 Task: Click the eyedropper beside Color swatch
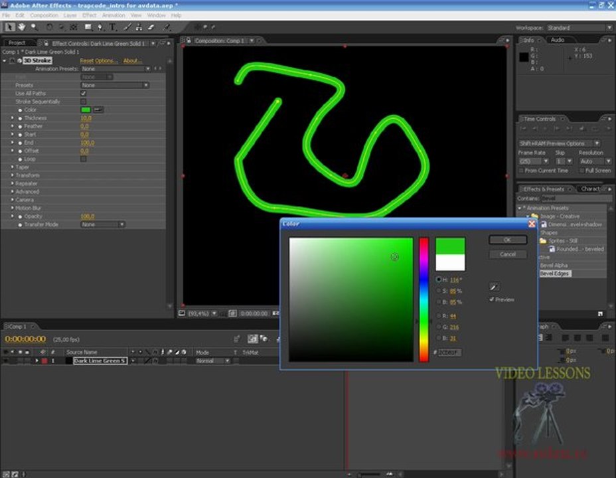pos(98,110)
